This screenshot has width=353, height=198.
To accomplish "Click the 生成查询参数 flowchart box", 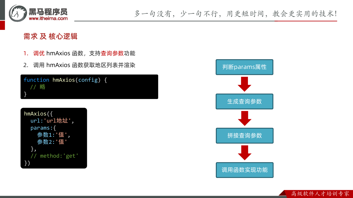I will coord(245,101).
